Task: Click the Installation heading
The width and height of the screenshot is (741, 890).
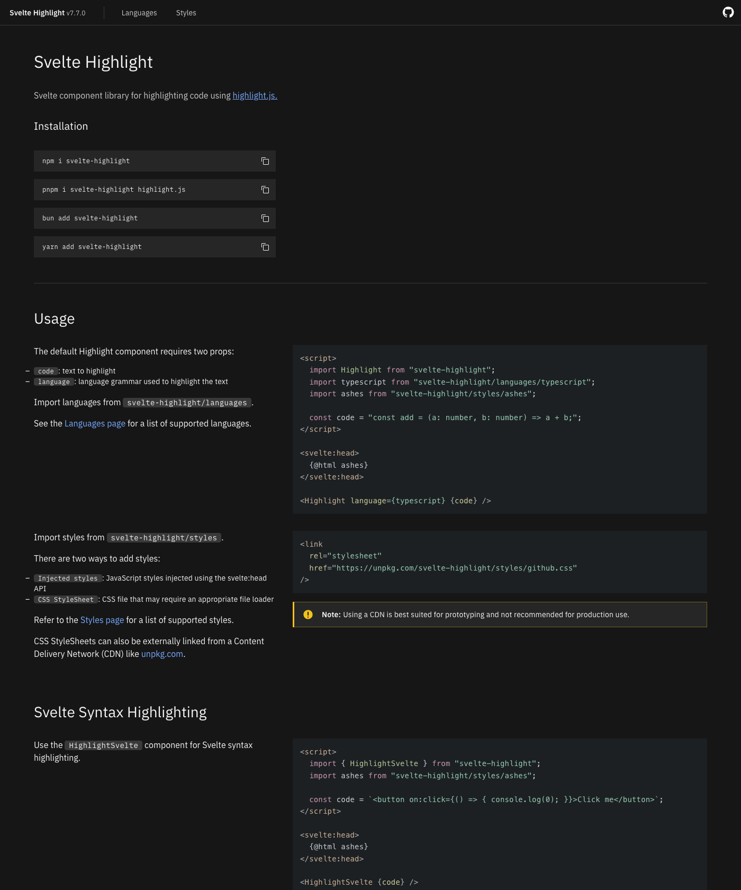Action: (x=61, y=126)
